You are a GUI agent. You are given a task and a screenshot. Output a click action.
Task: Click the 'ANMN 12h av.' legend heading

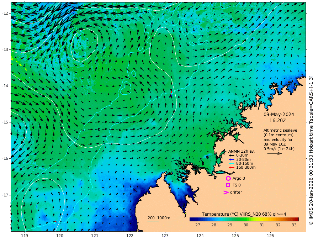click(242, 151)
